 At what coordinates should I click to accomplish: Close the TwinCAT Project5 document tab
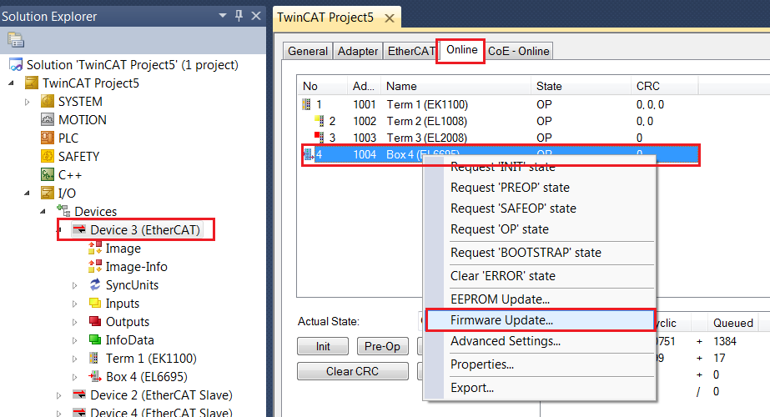pyautogui.click(x=390, y=18)
